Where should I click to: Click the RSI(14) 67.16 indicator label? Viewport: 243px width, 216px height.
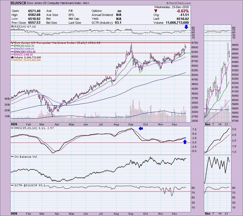25,27
